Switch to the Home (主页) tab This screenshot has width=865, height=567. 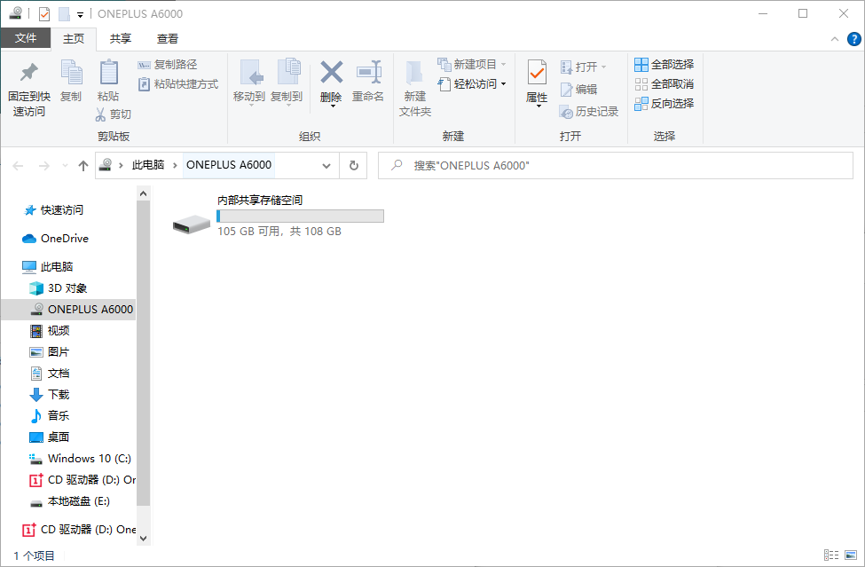(74, 39)
